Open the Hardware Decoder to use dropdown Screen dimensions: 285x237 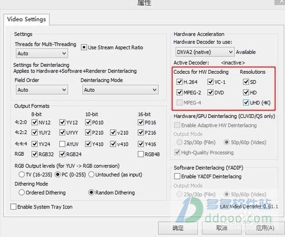205,52
